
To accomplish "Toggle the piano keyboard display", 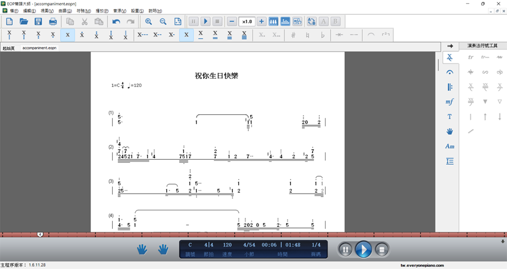I will pos(273,21).
